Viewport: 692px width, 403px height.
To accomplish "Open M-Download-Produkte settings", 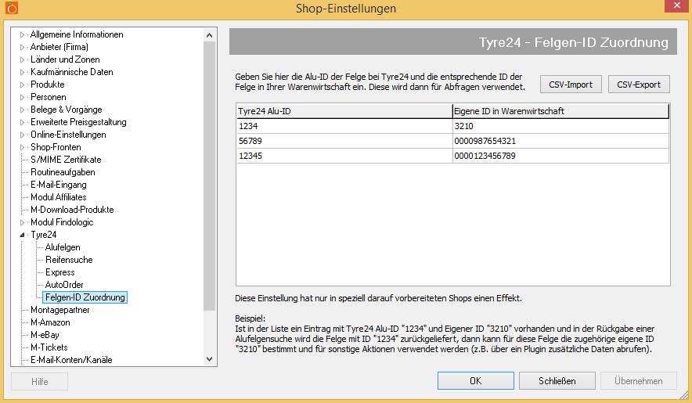I will tap(72, 210).
